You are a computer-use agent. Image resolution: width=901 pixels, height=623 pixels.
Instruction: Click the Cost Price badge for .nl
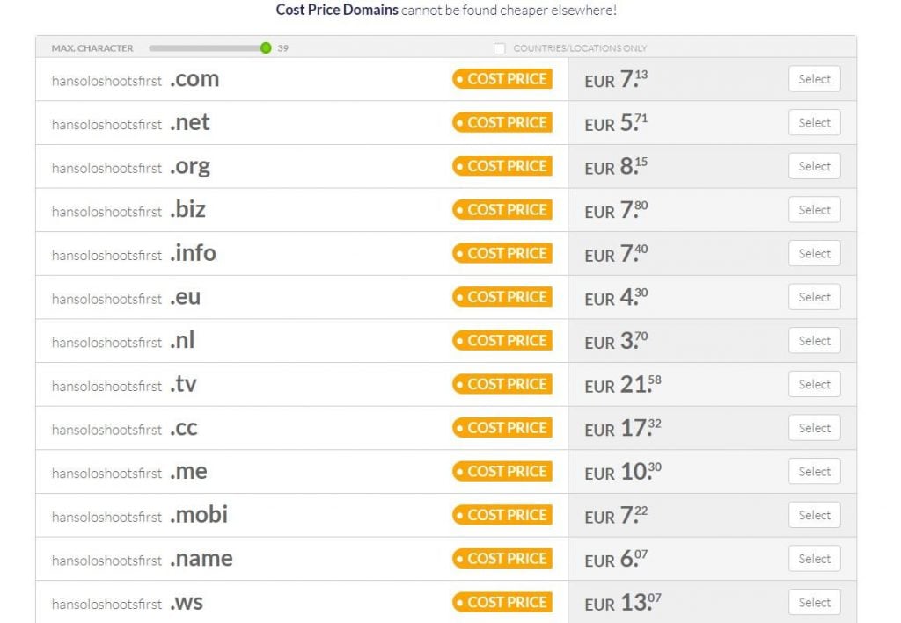(502, 341)
